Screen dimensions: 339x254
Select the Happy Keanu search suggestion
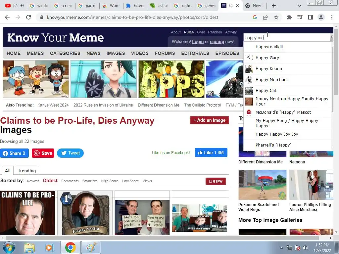coord(288,69)
